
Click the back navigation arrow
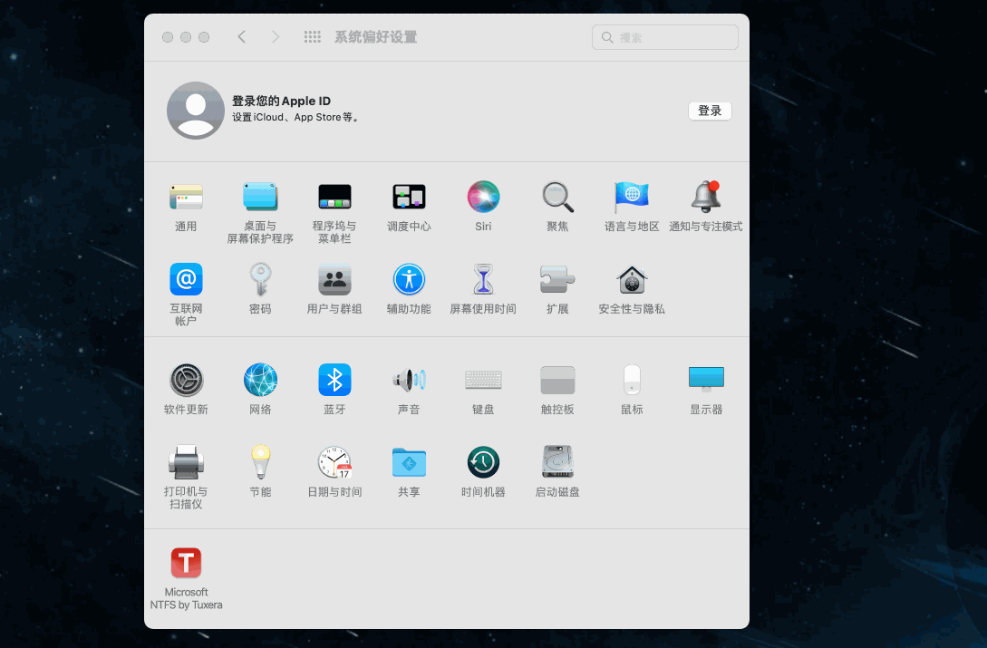click(x=241, y=37)
